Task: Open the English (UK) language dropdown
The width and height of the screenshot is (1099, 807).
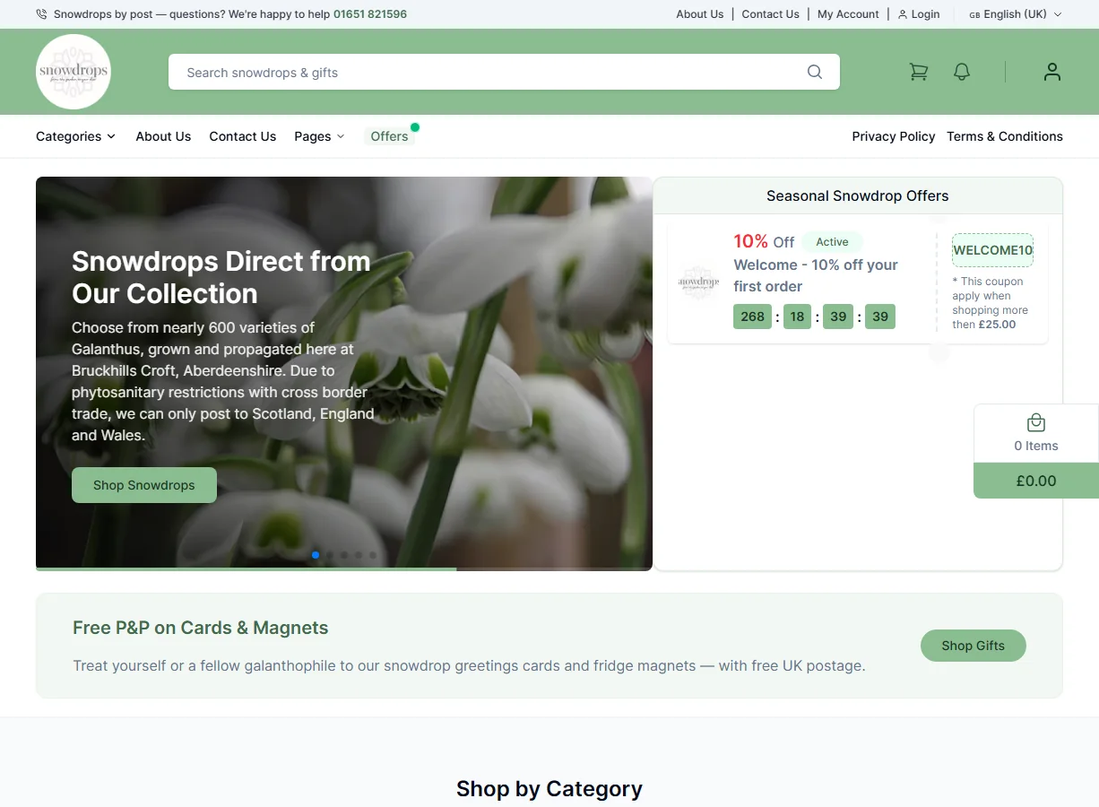Action: (x=1016, y=14)
